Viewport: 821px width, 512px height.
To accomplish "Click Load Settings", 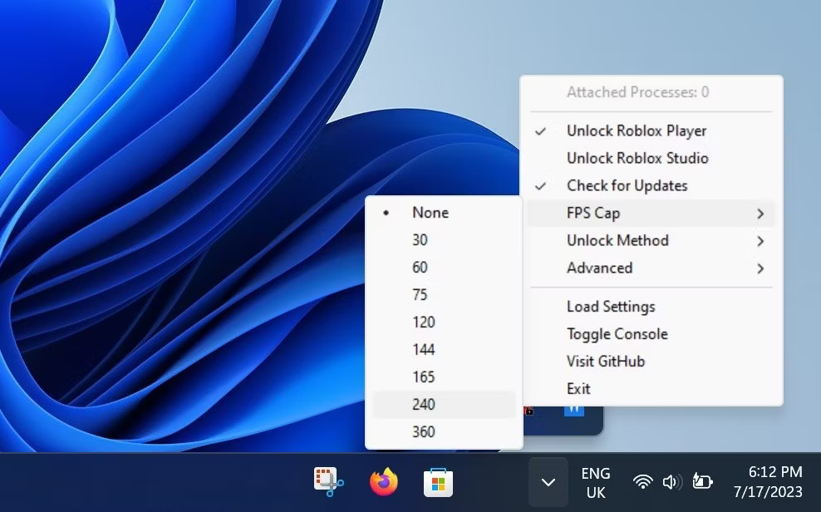I will pos(611,306).
